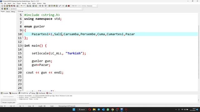Image resolution: width=200 pixels, height=112 pixels.
Task: Click the Open file toolbar icon
Action: point(5,6)
